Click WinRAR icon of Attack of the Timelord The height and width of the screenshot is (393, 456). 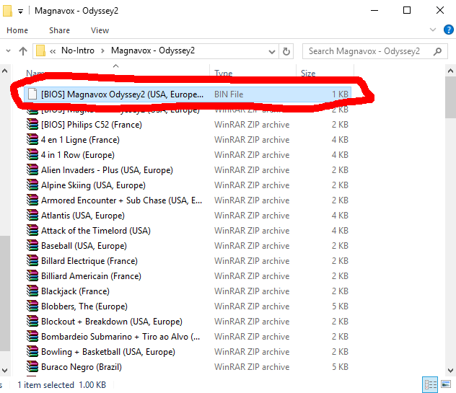click(32, 230)
